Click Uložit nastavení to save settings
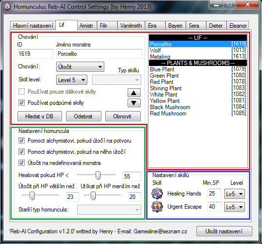 click(x=224, y=231)
